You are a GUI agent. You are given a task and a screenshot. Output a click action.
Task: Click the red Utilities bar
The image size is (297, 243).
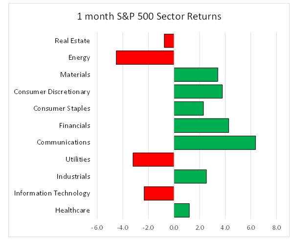[x=153, y=159]
